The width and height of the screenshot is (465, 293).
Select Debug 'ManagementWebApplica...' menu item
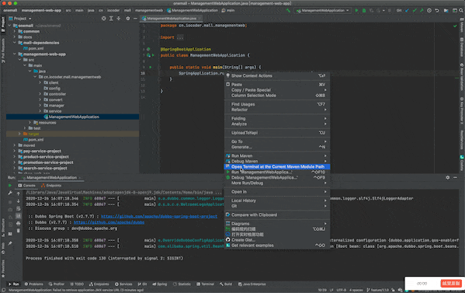[277, 177]
